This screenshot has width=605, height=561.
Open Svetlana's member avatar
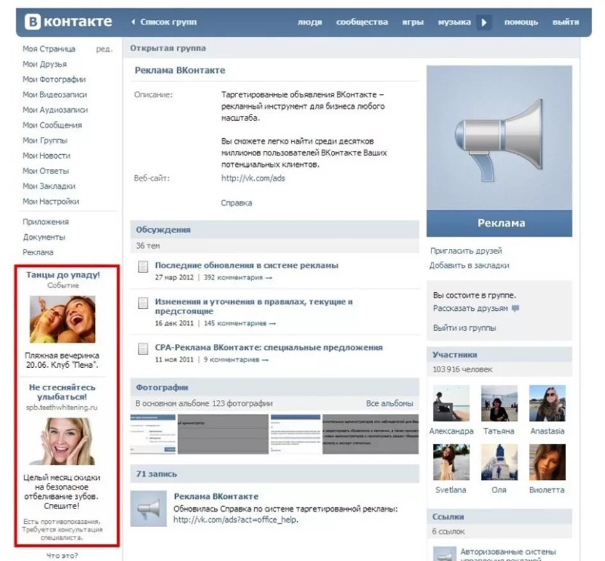[x=451, y=462]
